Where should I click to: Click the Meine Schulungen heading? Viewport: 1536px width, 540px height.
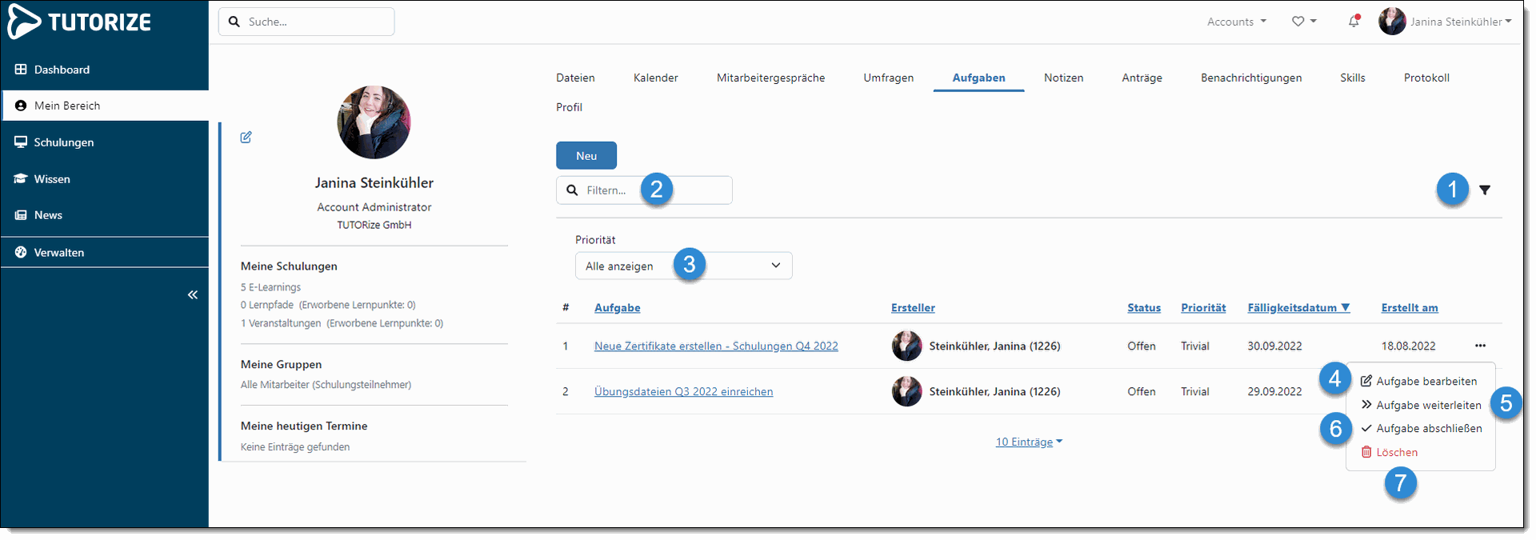coord(289,266)
